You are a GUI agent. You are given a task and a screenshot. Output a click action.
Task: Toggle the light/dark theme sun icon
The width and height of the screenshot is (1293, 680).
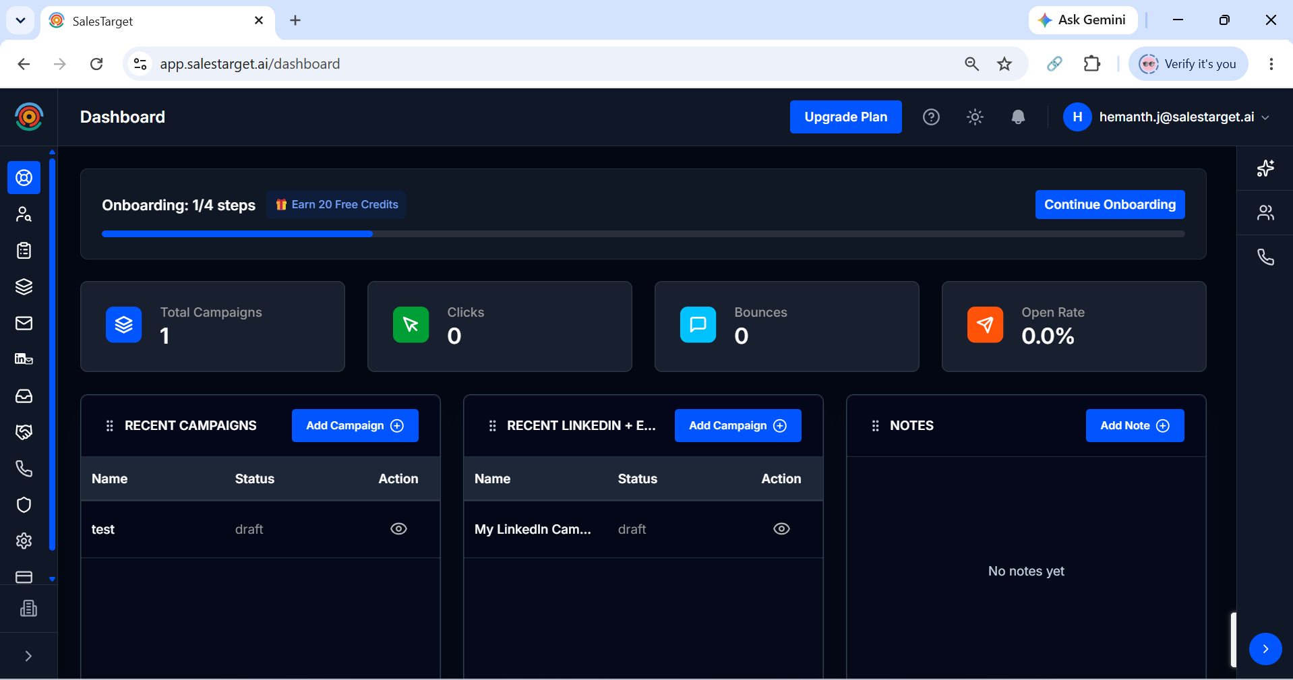coord(975,117)
